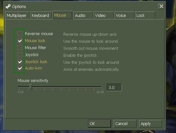Open the Lock tab
Screen dimensions: 176x133
coord(145,15)
